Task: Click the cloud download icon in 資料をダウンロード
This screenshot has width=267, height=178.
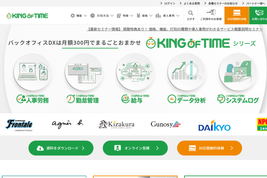Action: pyautogui.click(x=40, y=148)
